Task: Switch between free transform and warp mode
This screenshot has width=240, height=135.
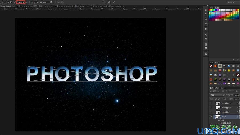Action: point(104,2)
